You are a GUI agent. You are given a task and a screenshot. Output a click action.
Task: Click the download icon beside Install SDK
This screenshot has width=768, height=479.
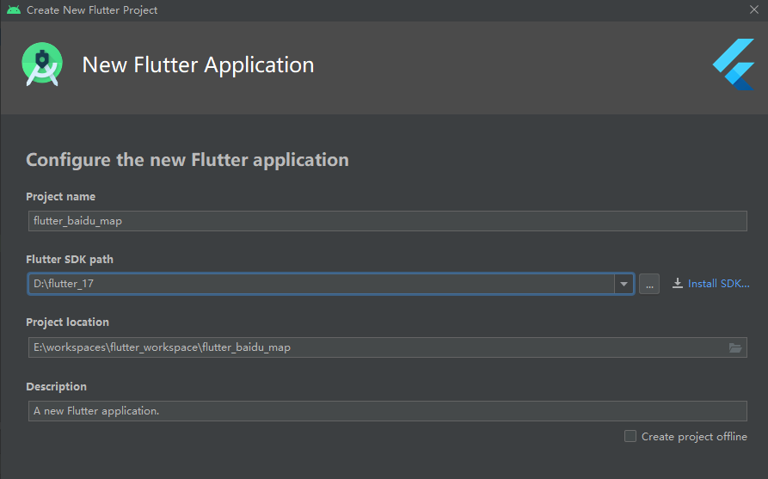coord(678,284)
